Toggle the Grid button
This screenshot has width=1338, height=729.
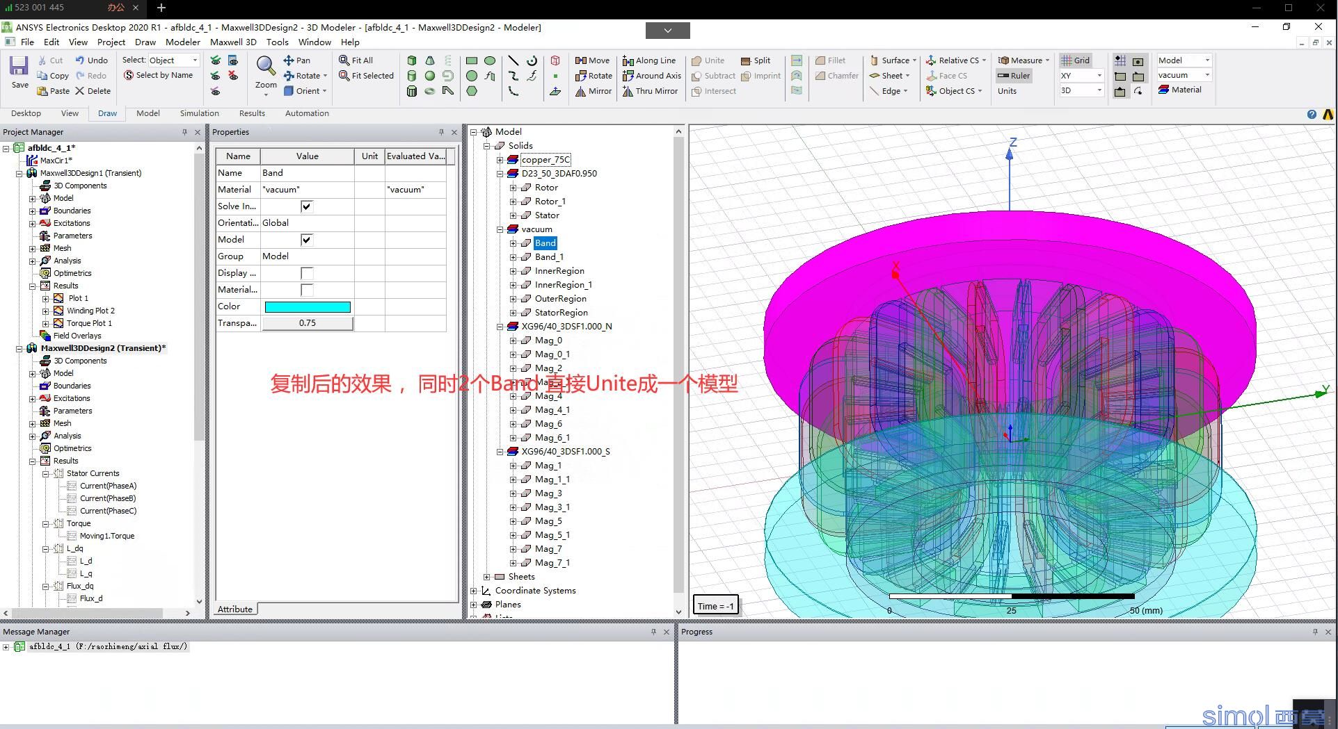click(x=1075, y=60)
